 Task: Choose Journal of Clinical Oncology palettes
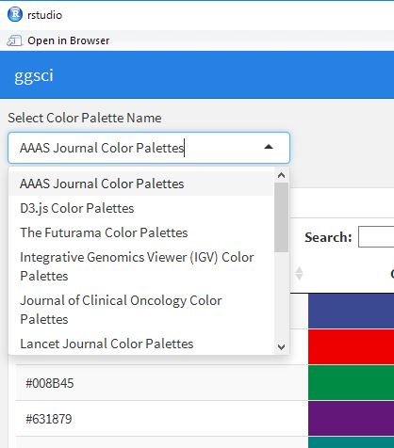click(x=141, y=310)
